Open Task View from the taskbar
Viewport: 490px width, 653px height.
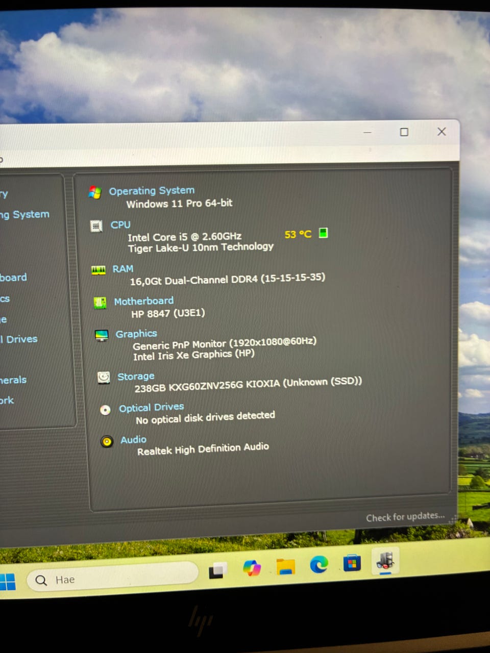click(x=218, y=570)
